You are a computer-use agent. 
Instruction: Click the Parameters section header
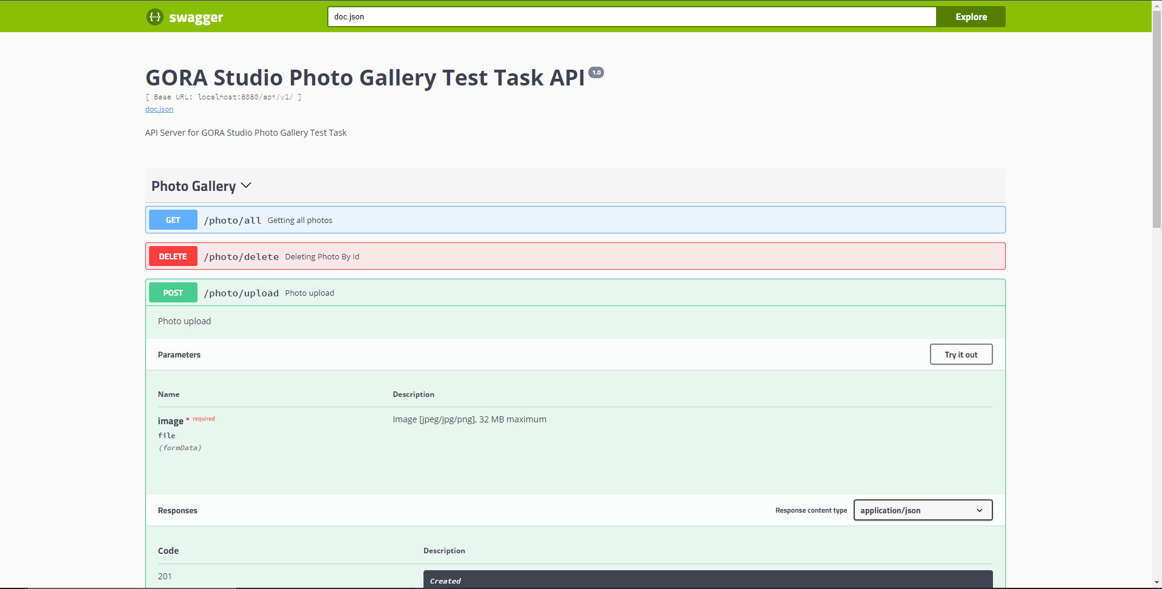click(179, 355)
